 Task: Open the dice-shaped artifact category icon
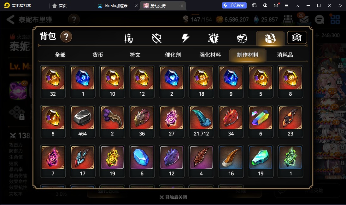point(242,38)
